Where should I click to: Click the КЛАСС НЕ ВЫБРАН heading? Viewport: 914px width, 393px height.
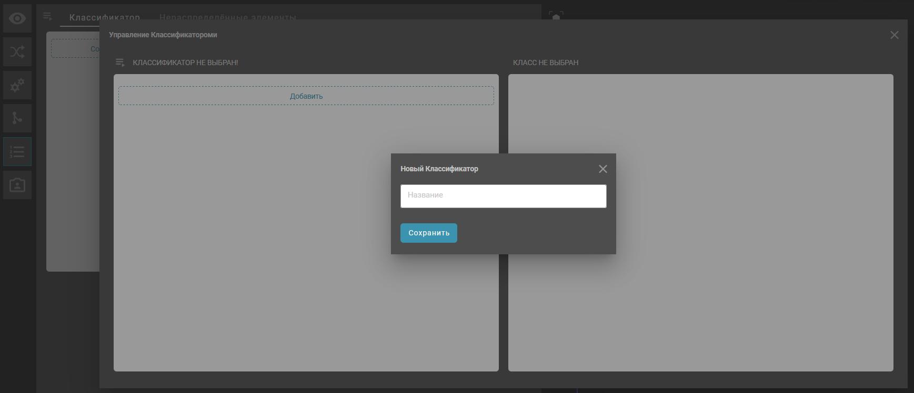(x=546, y=63)
